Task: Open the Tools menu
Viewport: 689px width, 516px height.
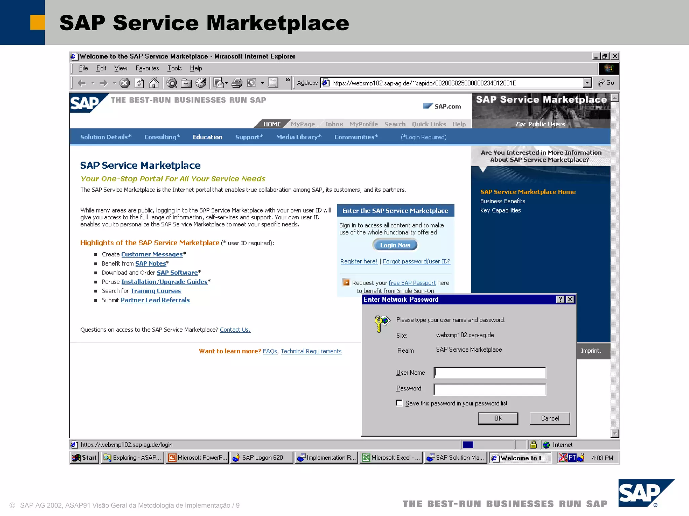Action: click(x=175, y=68)
